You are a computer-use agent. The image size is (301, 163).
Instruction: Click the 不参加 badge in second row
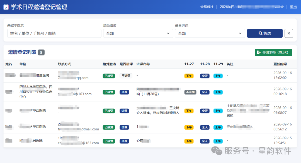(x=190, y=92)
